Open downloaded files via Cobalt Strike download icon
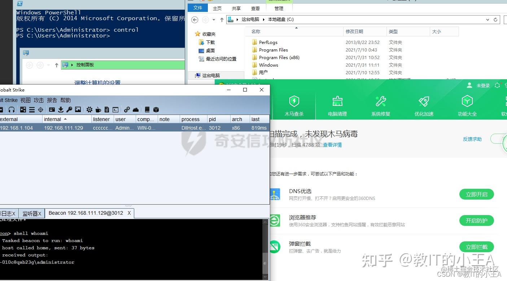 click(61, 110)
